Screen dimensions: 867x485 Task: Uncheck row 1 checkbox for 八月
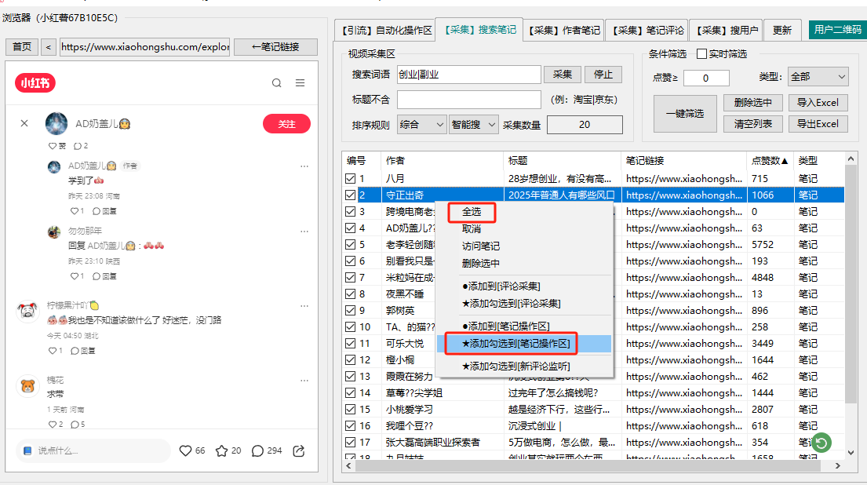click(350, 179)
